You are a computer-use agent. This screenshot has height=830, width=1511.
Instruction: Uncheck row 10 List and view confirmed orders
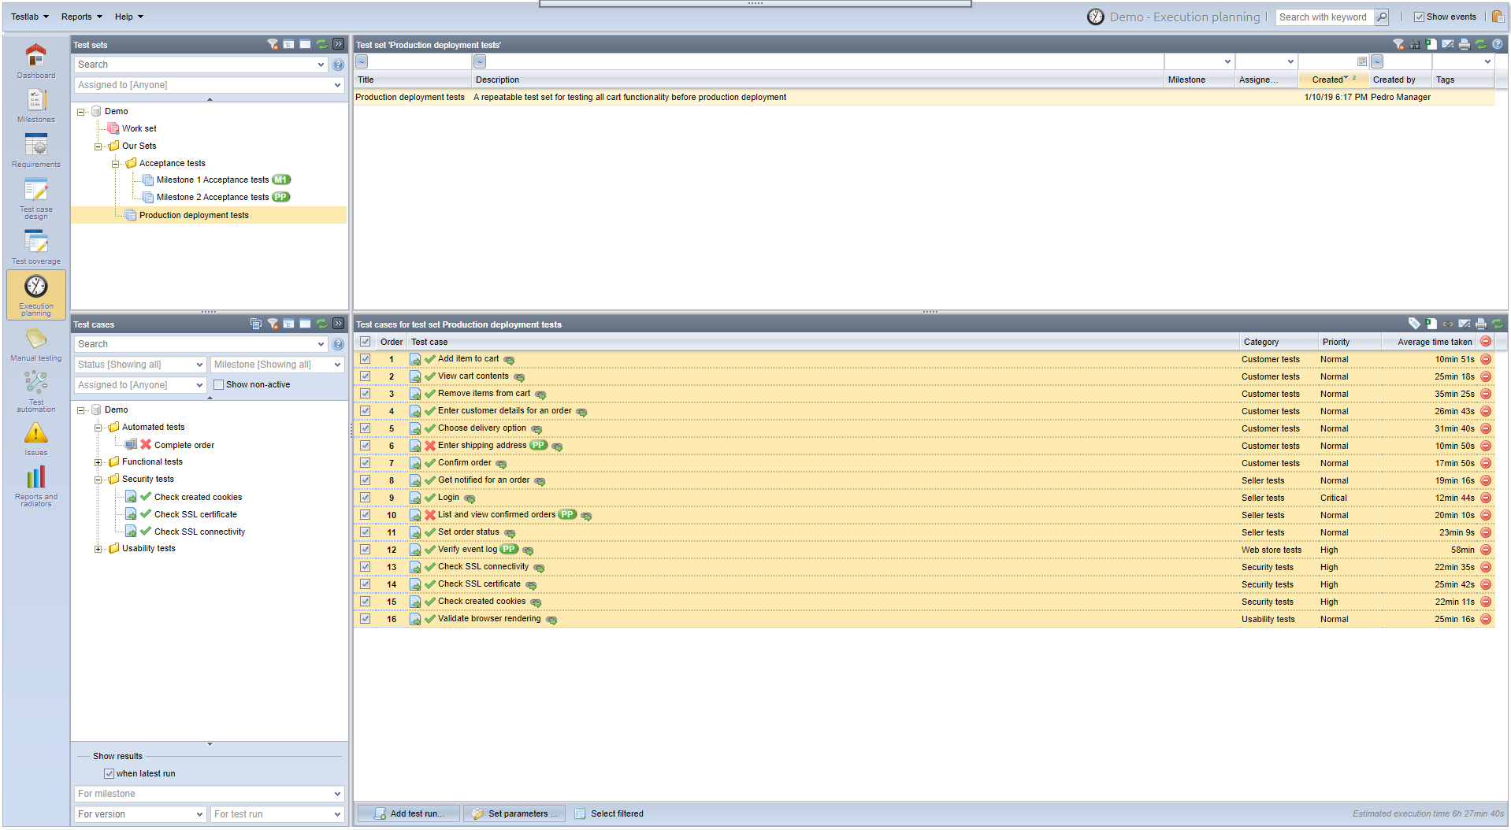(x=366, y=515)
